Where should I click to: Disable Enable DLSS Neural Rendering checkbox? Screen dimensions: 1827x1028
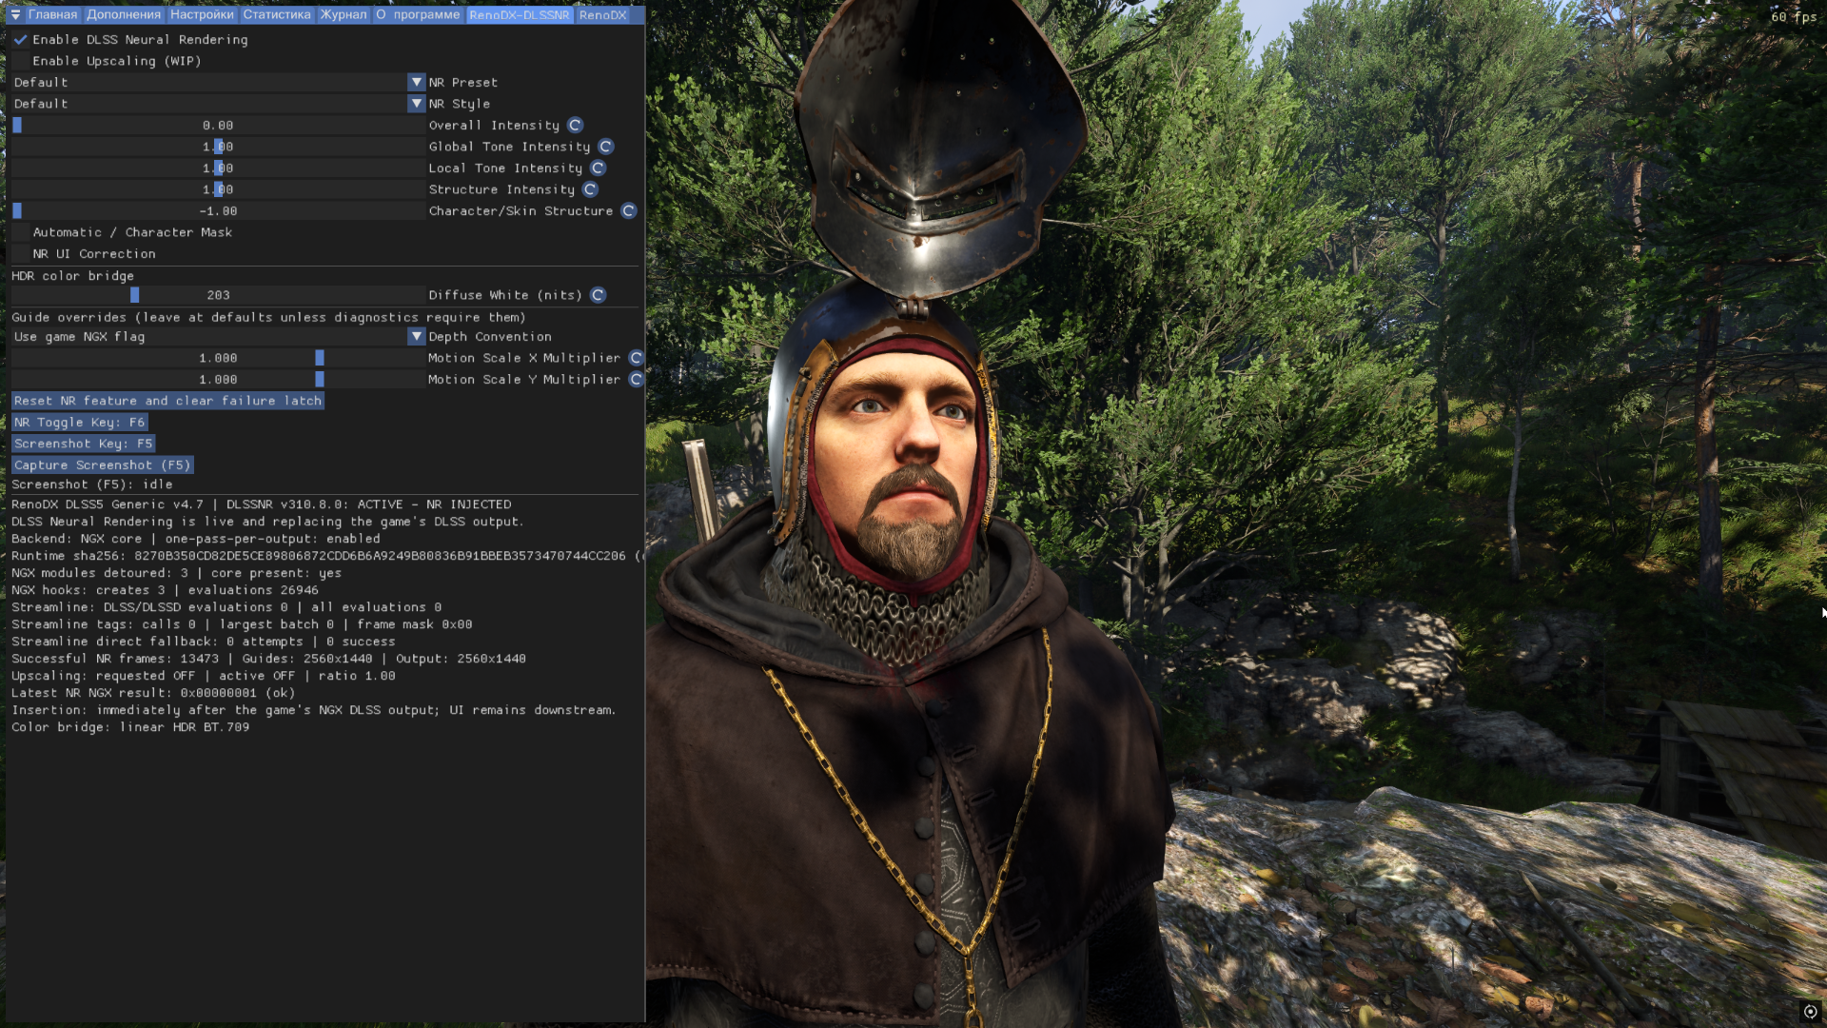(x=20, y=40)
